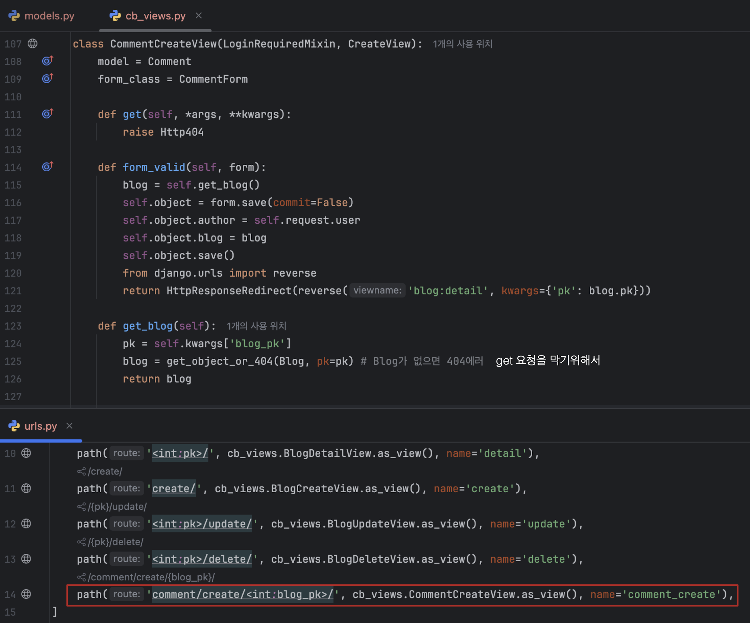This screenshot has height=623, width=750.
Task: Click the override marker on the get method line
Action: click(x=47, y=114)
